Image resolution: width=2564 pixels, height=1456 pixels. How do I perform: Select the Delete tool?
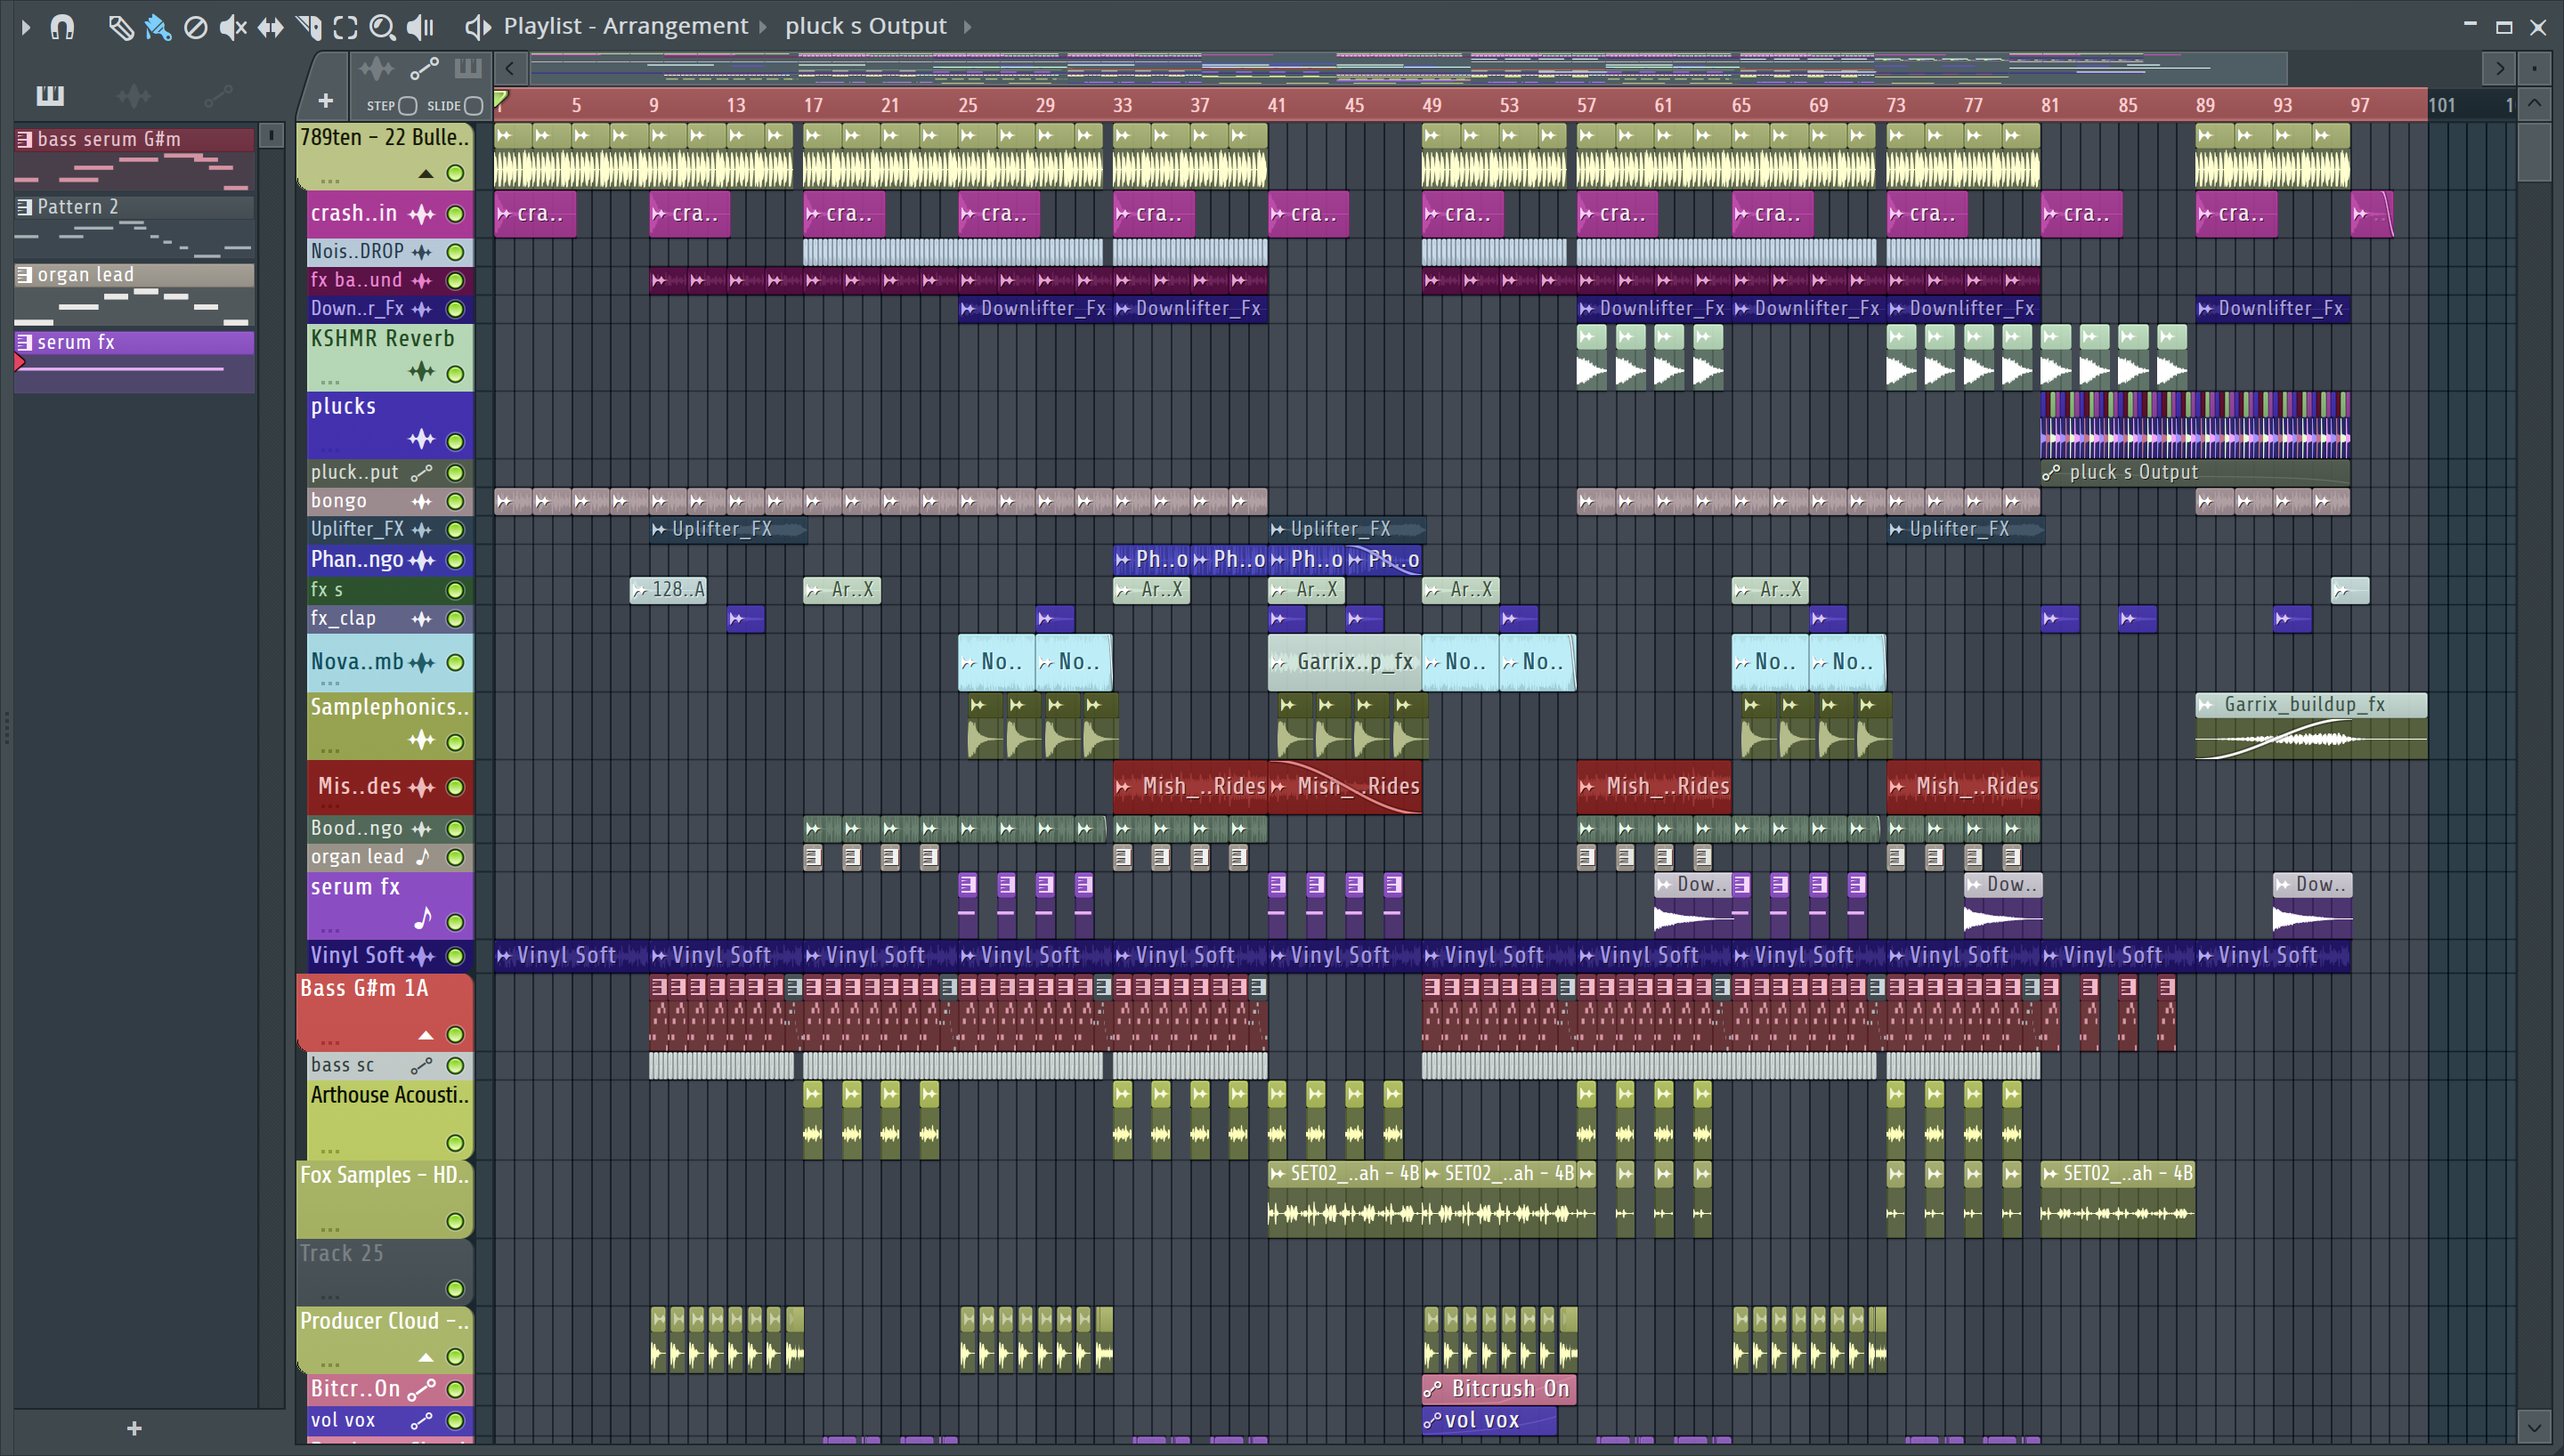pos(195,27)
